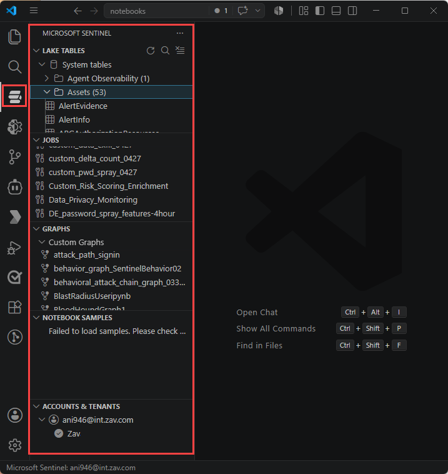Collapse the JOBS section
Screen dimensions: 448x474
(36, 140)
